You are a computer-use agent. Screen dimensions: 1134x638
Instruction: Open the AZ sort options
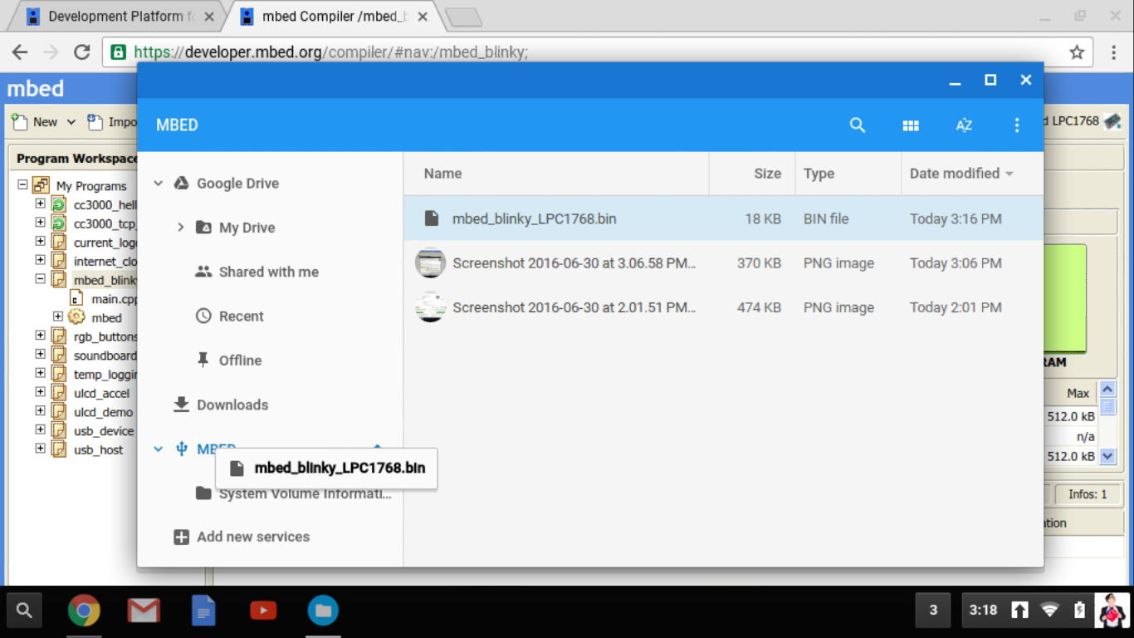tap(964, 125)
